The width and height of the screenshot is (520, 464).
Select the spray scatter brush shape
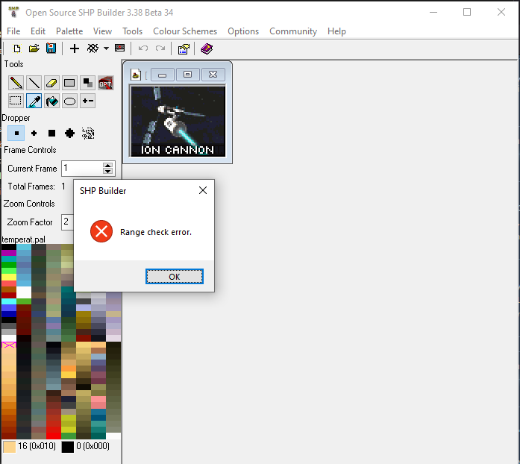click(87, 134)
